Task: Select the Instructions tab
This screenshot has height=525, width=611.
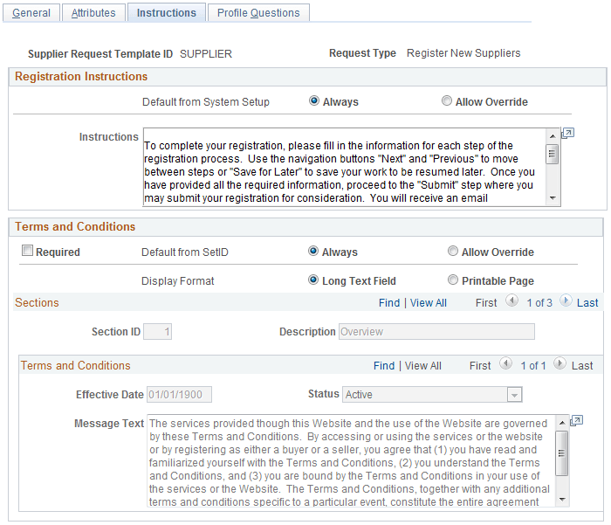Action: click(x=167, y=12)
